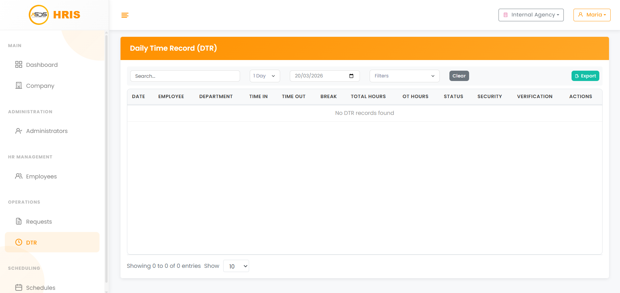Open the Company menu item
620x293 pixels.
(x=40, y=86)
